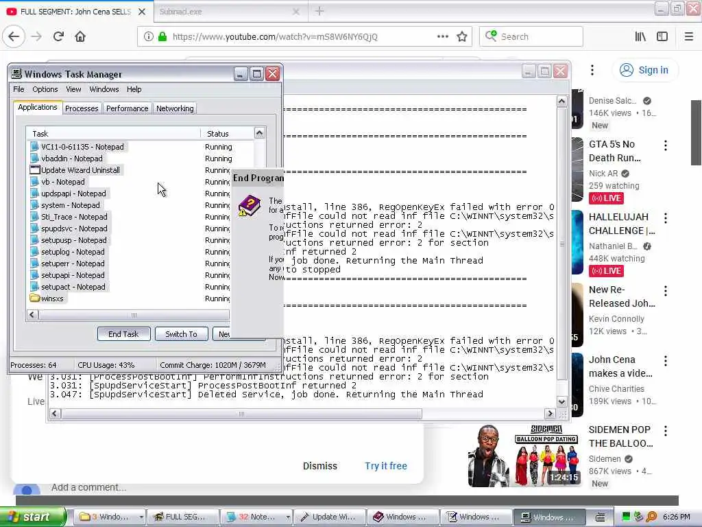Reload the page with the refresh icon
Screen dimensions: 702x527
(58, 36)
